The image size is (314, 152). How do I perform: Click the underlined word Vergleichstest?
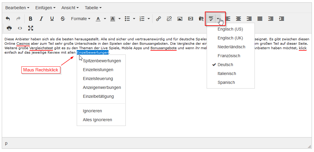[41, 48]
